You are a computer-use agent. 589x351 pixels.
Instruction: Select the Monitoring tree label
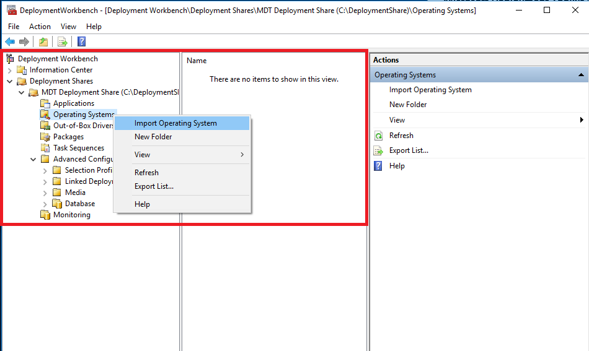pyautogui.click(x=72, y=214)
